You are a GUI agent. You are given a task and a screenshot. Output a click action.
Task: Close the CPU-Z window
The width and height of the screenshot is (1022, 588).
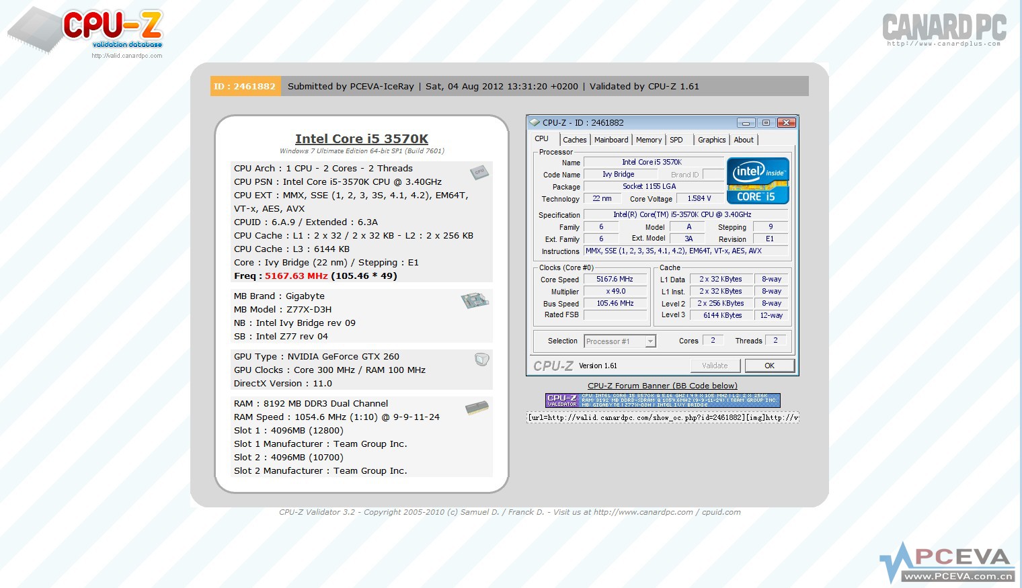pos(787,122)
